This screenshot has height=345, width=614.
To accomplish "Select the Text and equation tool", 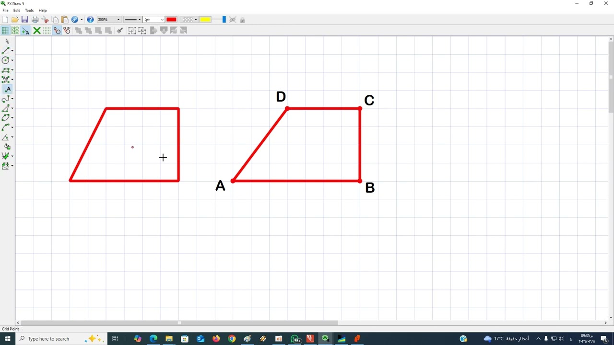I will click(6, 80).
